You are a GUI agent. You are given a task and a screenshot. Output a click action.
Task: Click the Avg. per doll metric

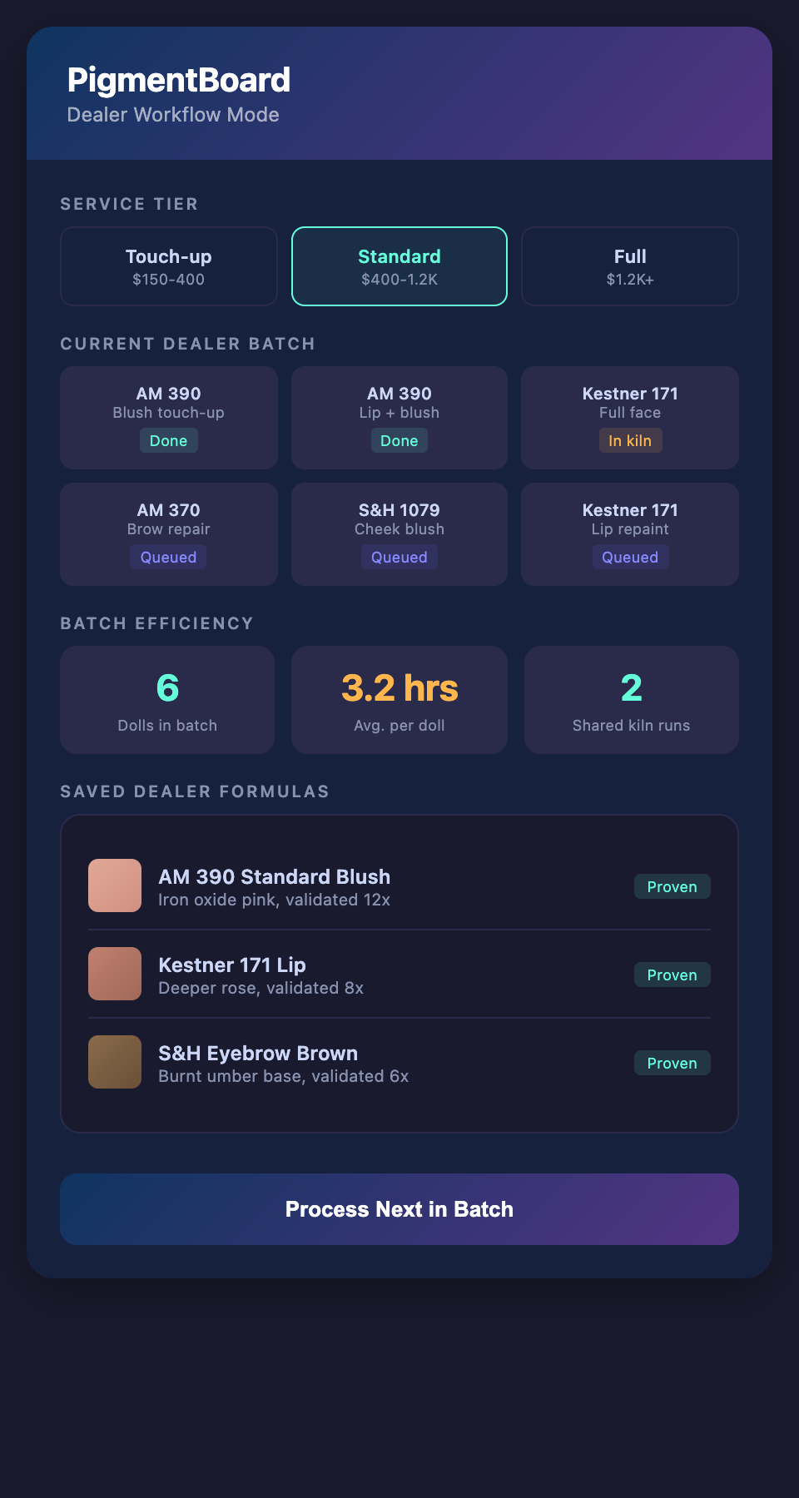point(399,699)
